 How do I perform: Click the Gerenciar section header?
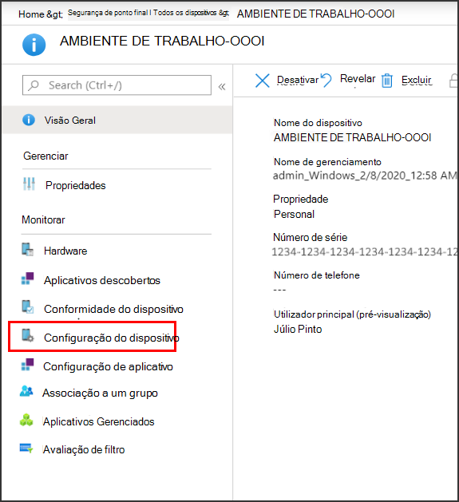pos(46,156)
